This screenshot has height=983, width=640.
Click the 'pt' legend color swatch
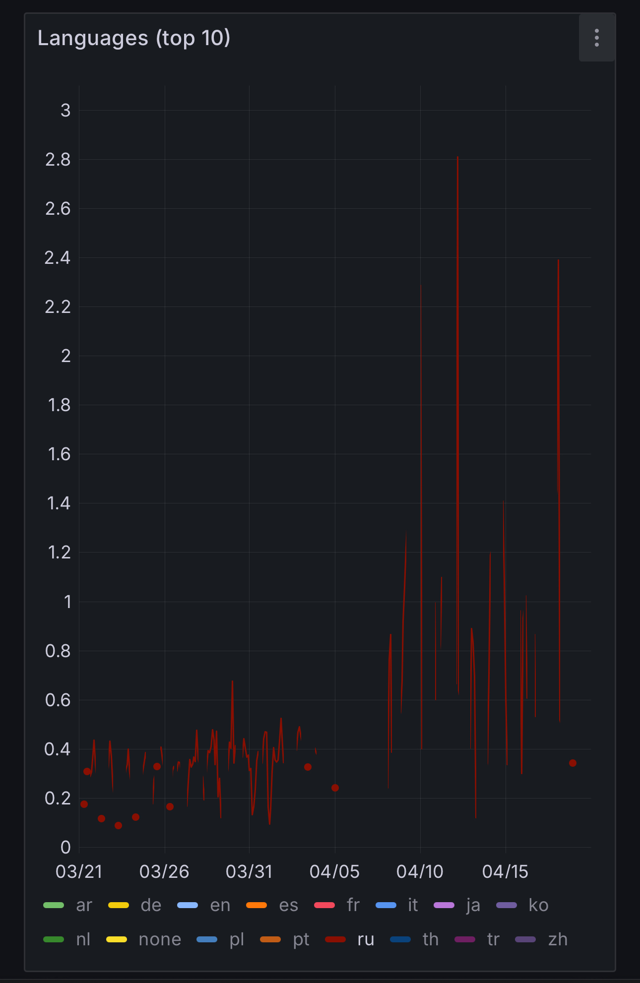[270, 939]
